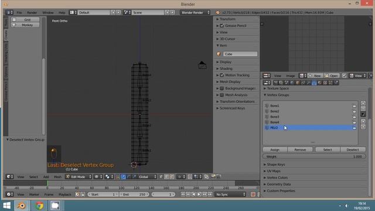The height and width of the screenshot is (211, 375).
Task: Add a new vertex group with plus
Action: click(x=363, y=103)
